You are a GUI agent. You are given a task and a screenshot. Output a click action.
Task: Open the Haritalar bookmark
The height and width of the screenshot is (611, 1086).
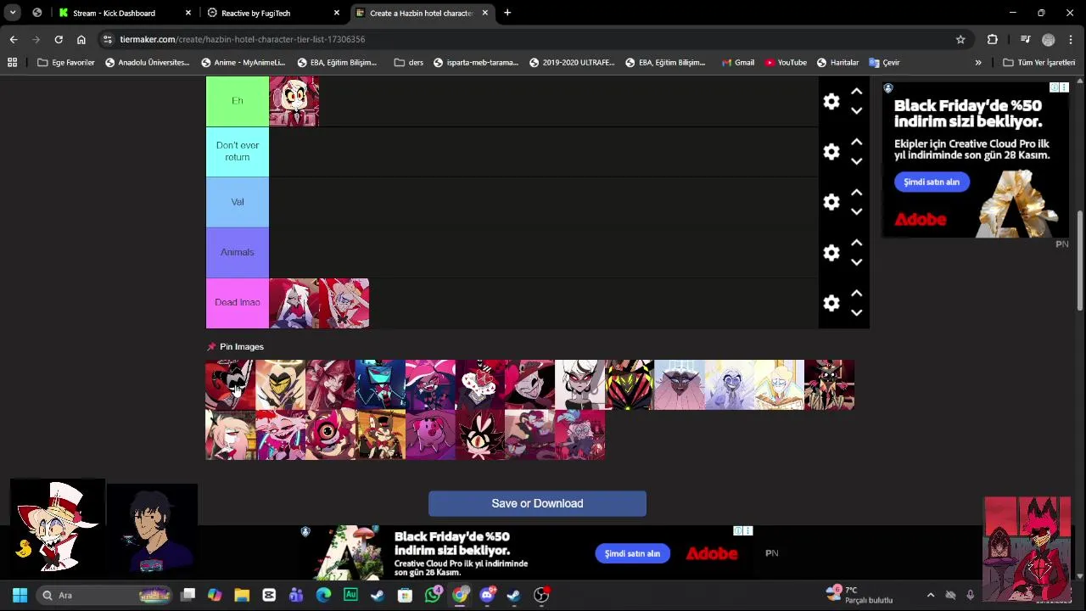(837, 62)
